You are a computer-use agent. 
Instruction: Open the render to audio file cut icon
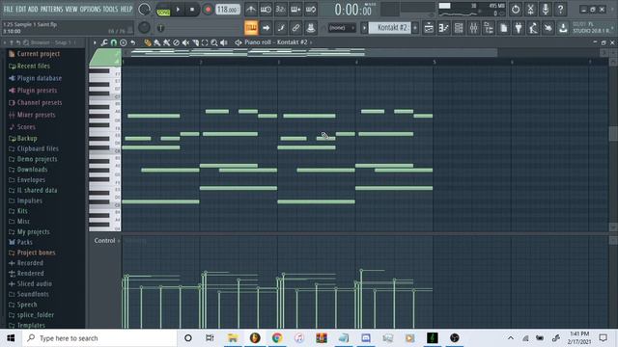(530, 9)
